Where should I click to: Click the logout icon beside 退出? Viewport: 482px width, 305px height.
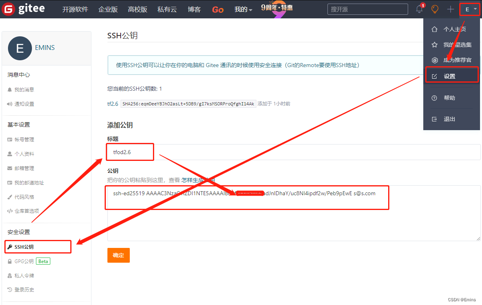435,119
